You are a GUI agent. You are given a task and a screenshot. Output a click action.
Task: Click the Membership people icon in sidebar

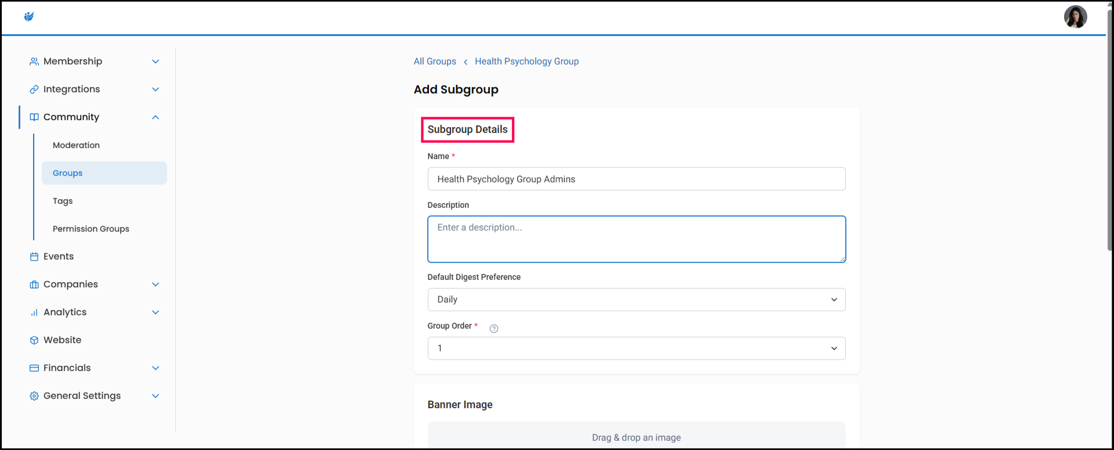tap(34, 62)
